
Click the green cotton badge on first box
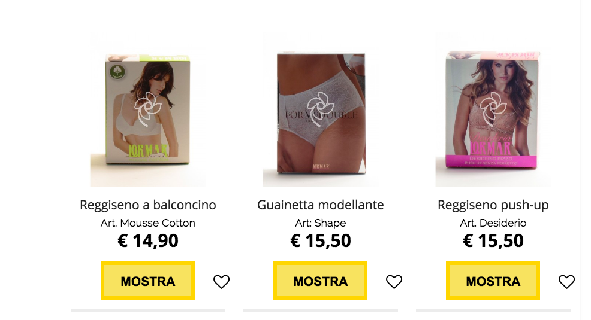[x=117, y=71]
